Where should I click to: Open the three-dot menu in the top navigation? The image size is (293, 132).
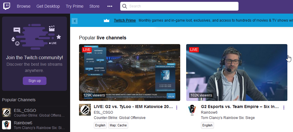click(x=110, y=6)
